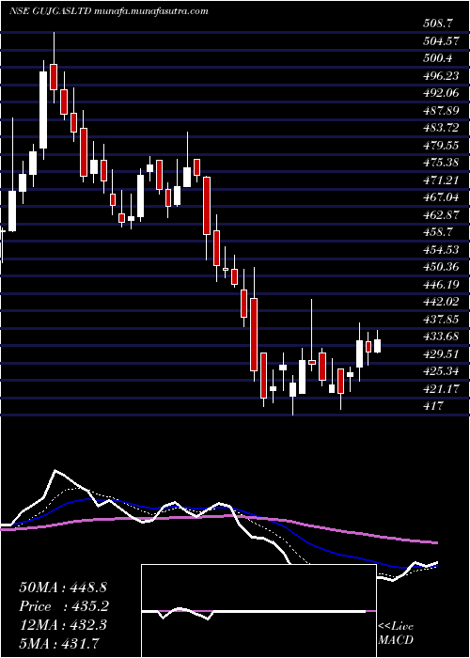Image resolution: width=470 pixels, height=658 pixels.
Task: Select the 442.02 price axis label
Action: [441, 303]
